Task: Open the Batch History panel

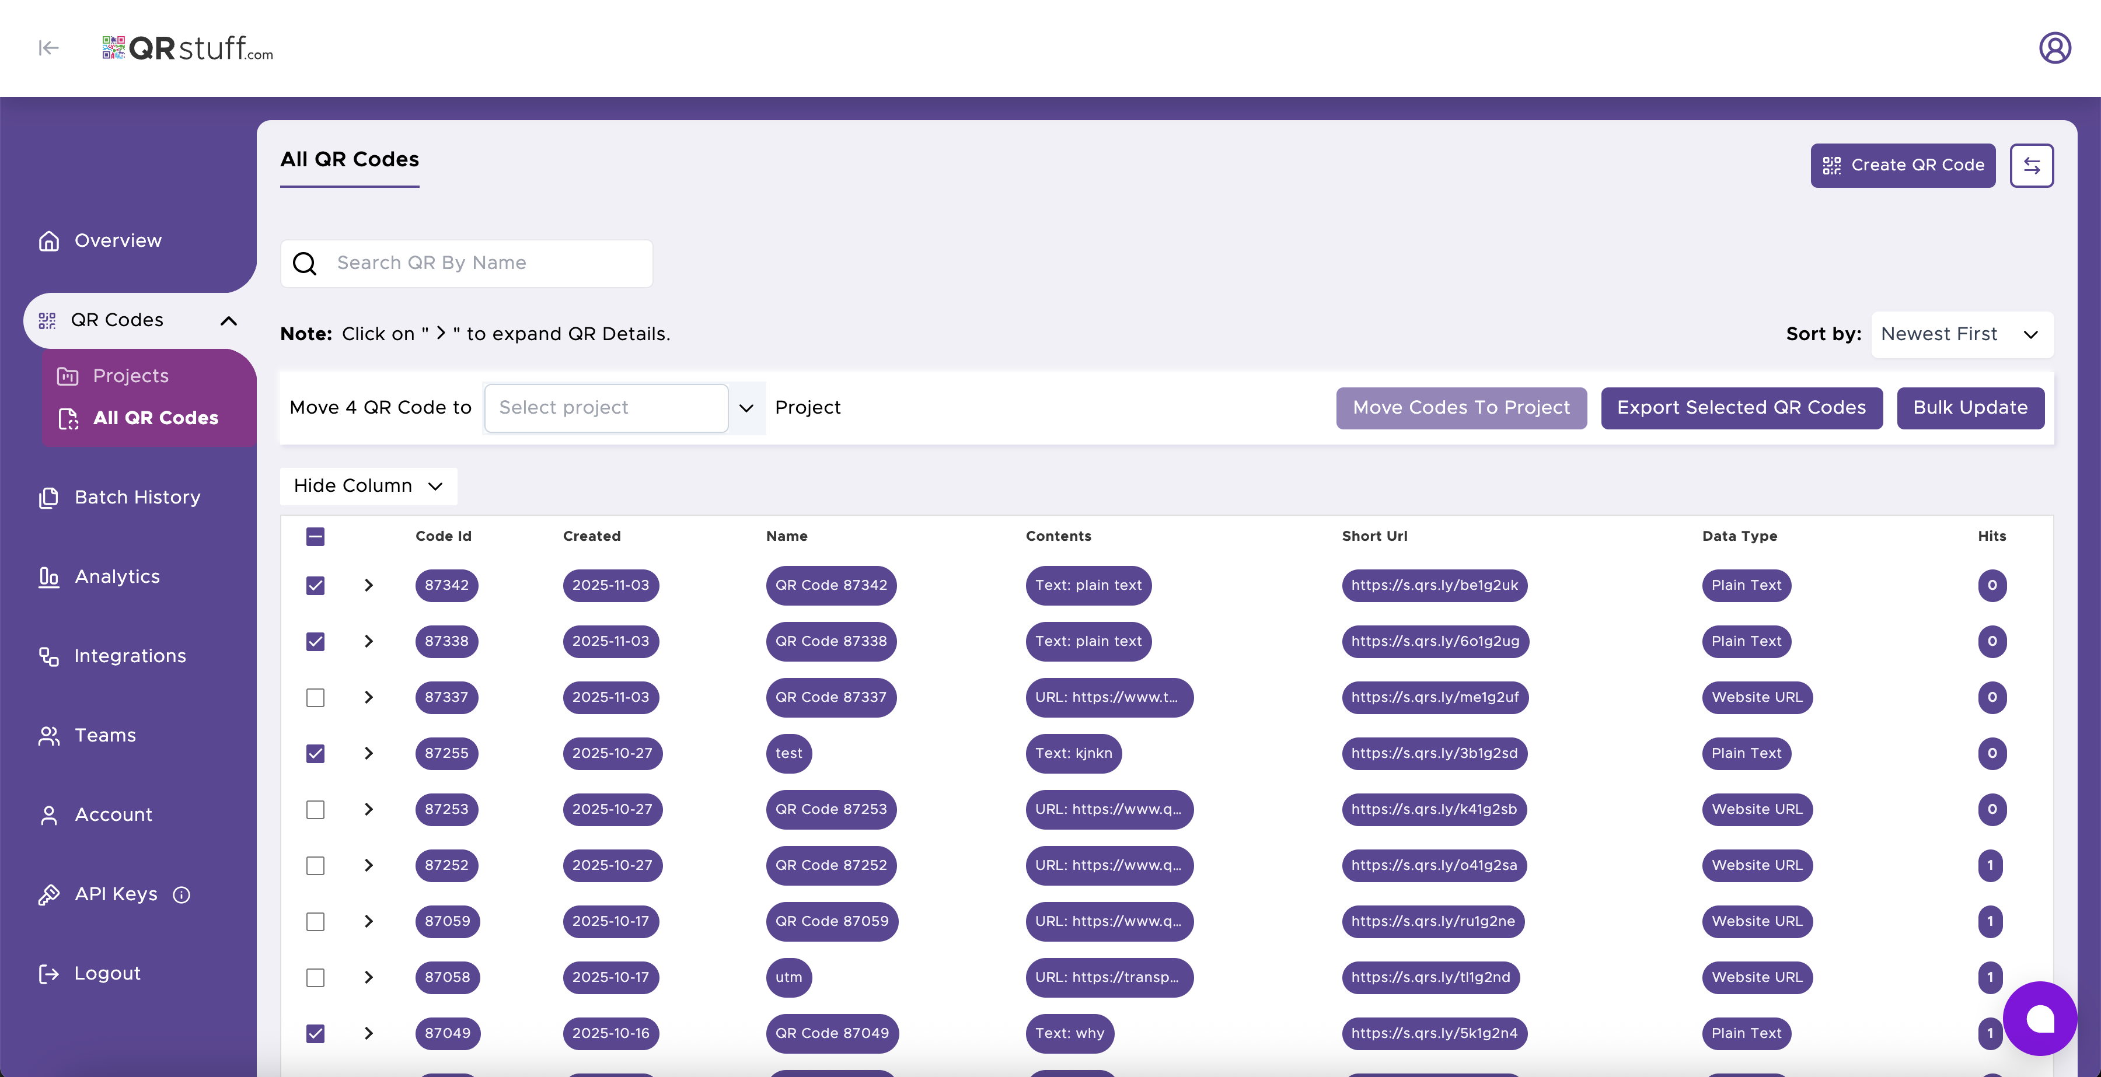Action: pyautogui.click(x=137, y=496)
